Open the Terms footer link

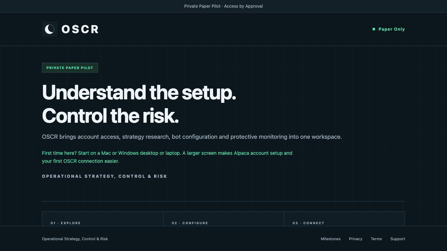click(x=376, y=239)
